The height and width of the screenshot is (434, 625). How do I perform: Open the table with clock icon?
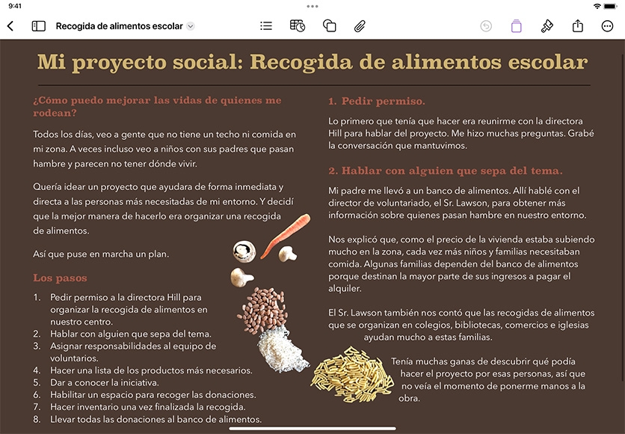click(298, 26)
